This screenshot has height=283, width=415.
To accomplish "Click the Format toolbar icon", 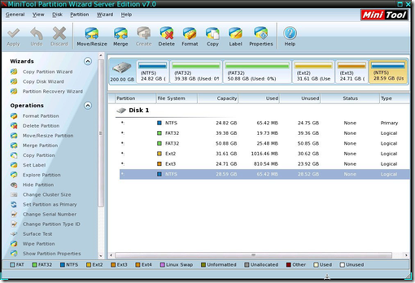I will tap(190, 33).
